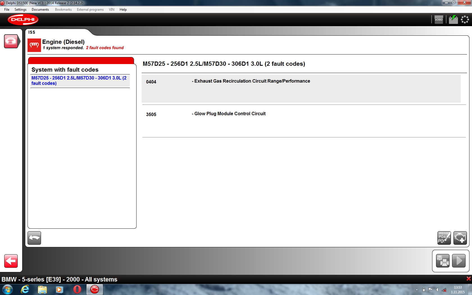The height and width of the screenshot is (295, 472).
Task: Open the engine plus diagnostics icon
Action: pyautogui.click(x=460, y=238)
